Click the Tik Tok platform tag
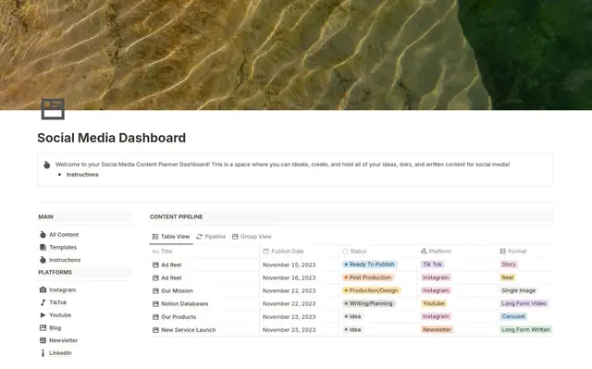The image size is (592, 369). 432,264
